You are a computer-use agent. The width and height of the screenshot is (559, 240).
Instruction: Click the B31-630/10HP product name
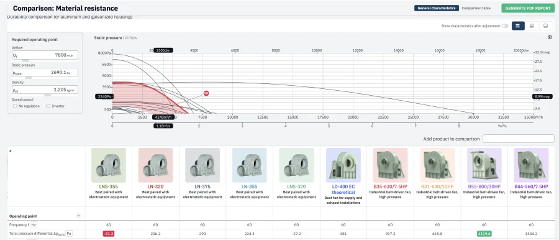437,187
